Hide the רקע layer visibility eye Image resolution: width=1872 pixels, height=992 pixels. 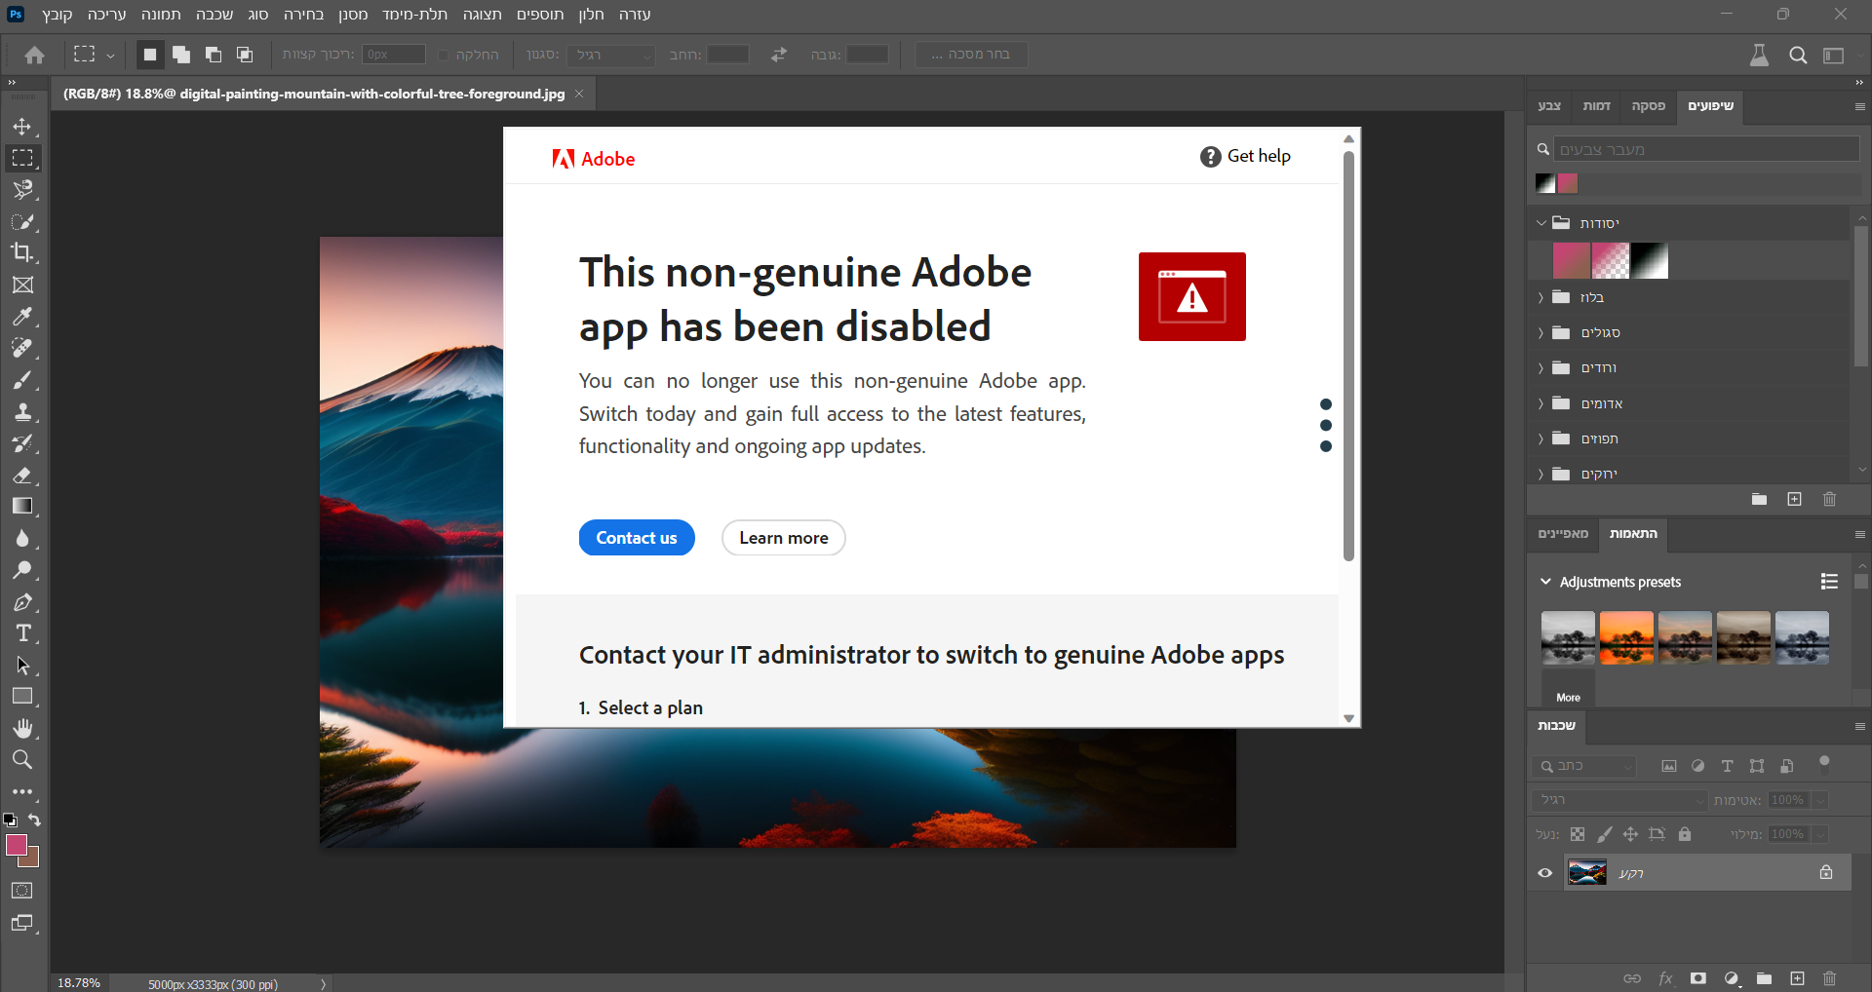tap(1545, 873)
